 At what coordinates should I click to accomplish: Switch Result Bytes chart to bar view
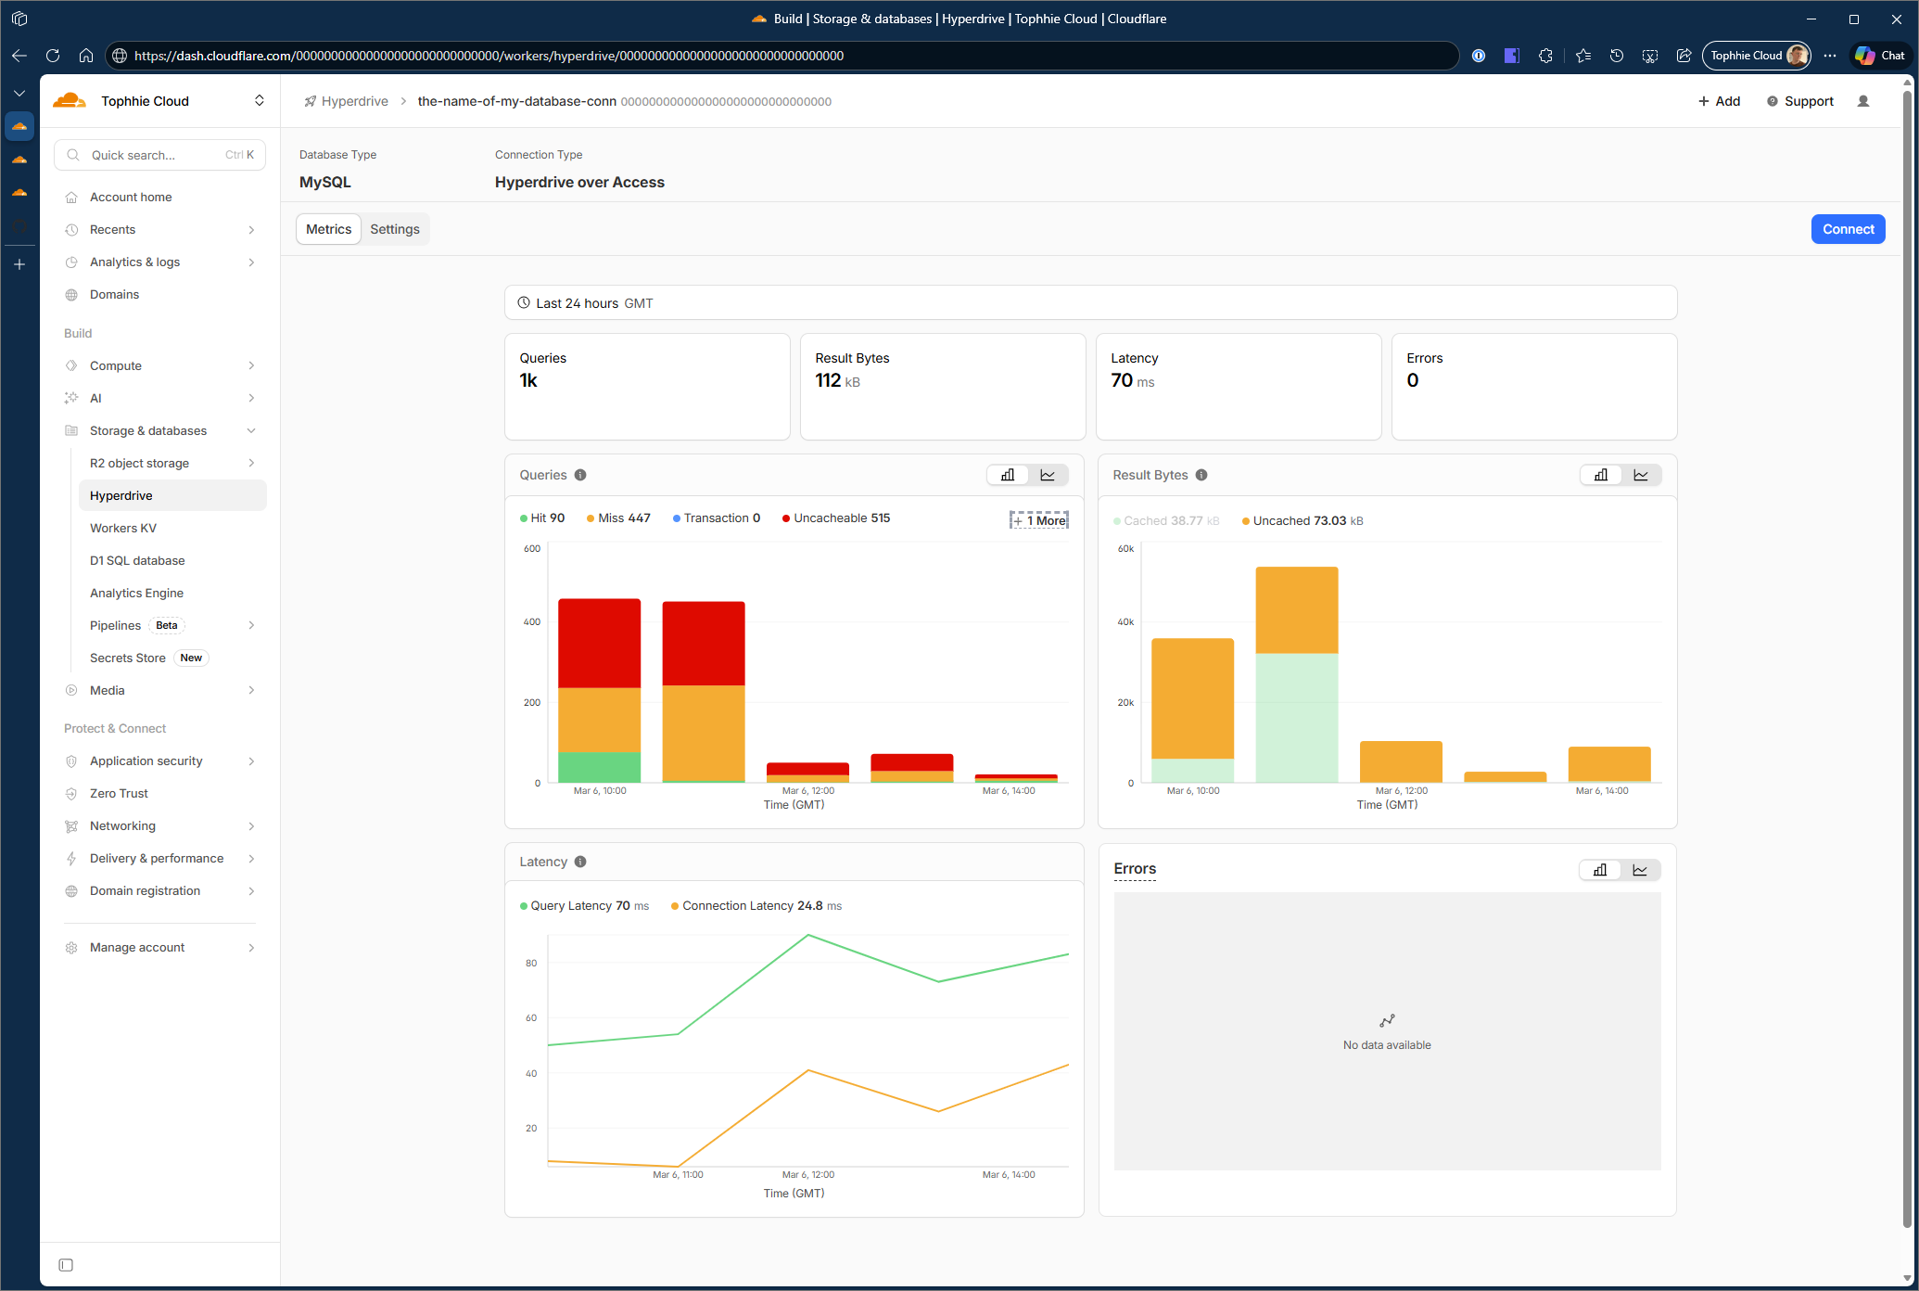pyautogui.click(x=1600, y=475)
